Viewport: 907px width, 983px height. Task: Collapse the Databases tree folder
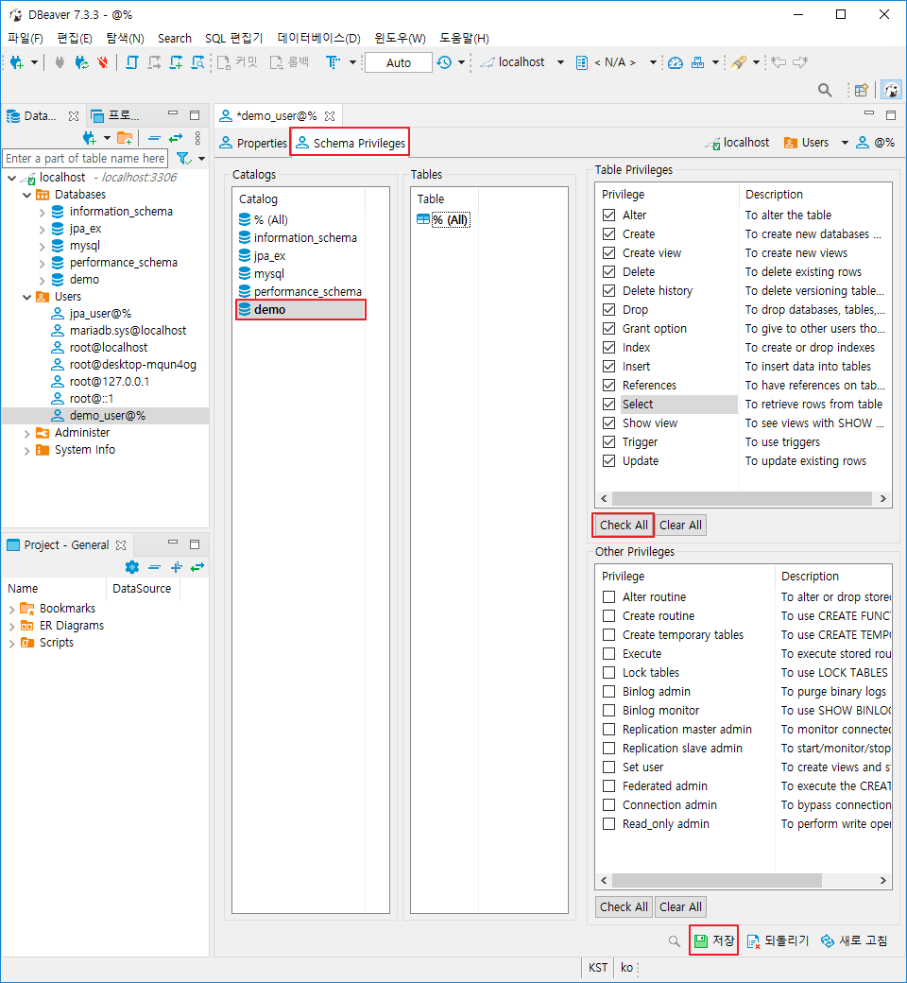click(27, 195)
